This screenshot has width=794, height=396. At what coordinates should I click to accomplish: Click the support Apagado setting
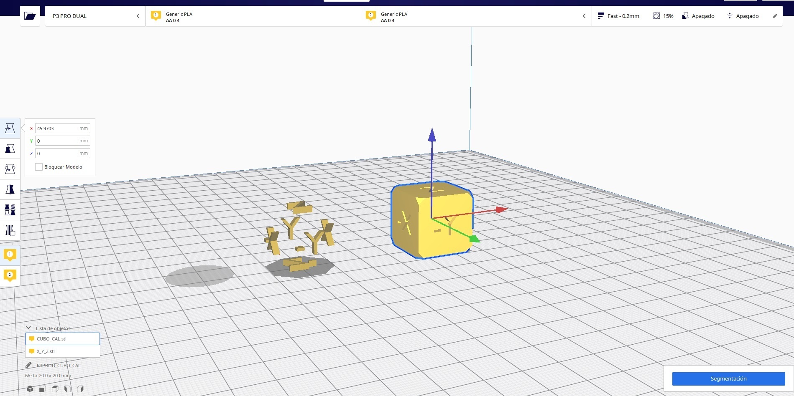(698, 16)
